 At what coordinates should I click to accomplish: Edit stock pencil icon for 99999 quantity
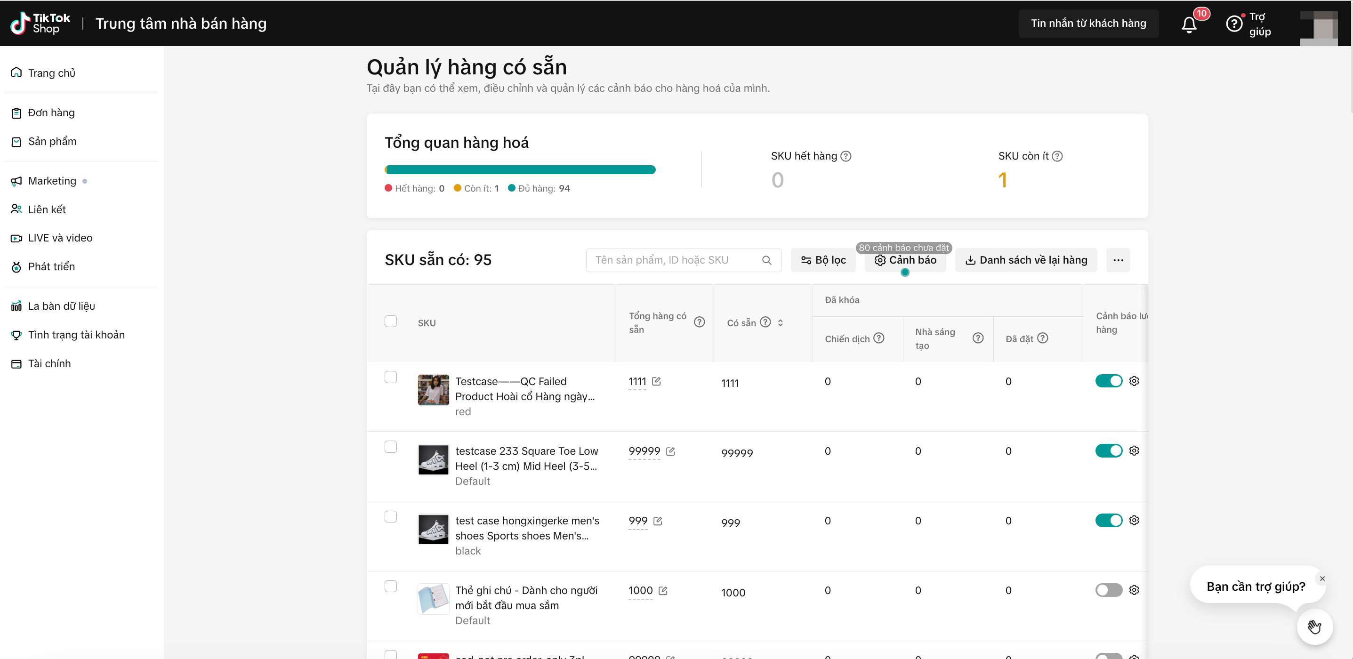[671, 451]
